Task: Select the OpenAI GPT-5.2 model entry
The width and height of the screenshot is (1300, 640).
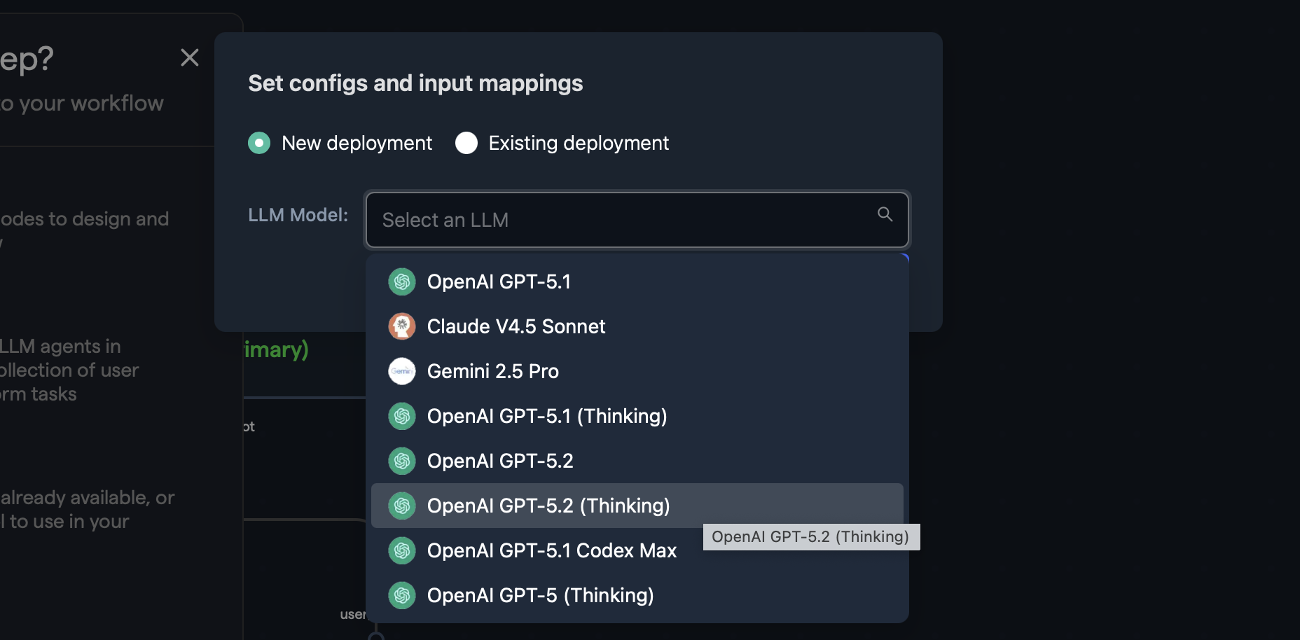Action: click(500, 461)
